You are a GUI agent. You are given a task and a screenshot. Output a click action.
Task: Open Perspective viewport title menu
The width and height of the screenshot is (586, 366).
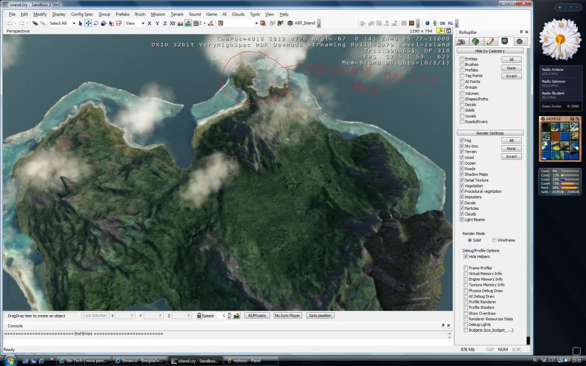[18, 31]
